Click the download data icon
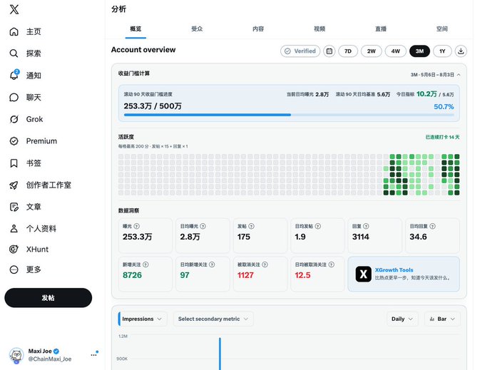The height and width of the screenshot is (370, 485). tap(461, 51)
